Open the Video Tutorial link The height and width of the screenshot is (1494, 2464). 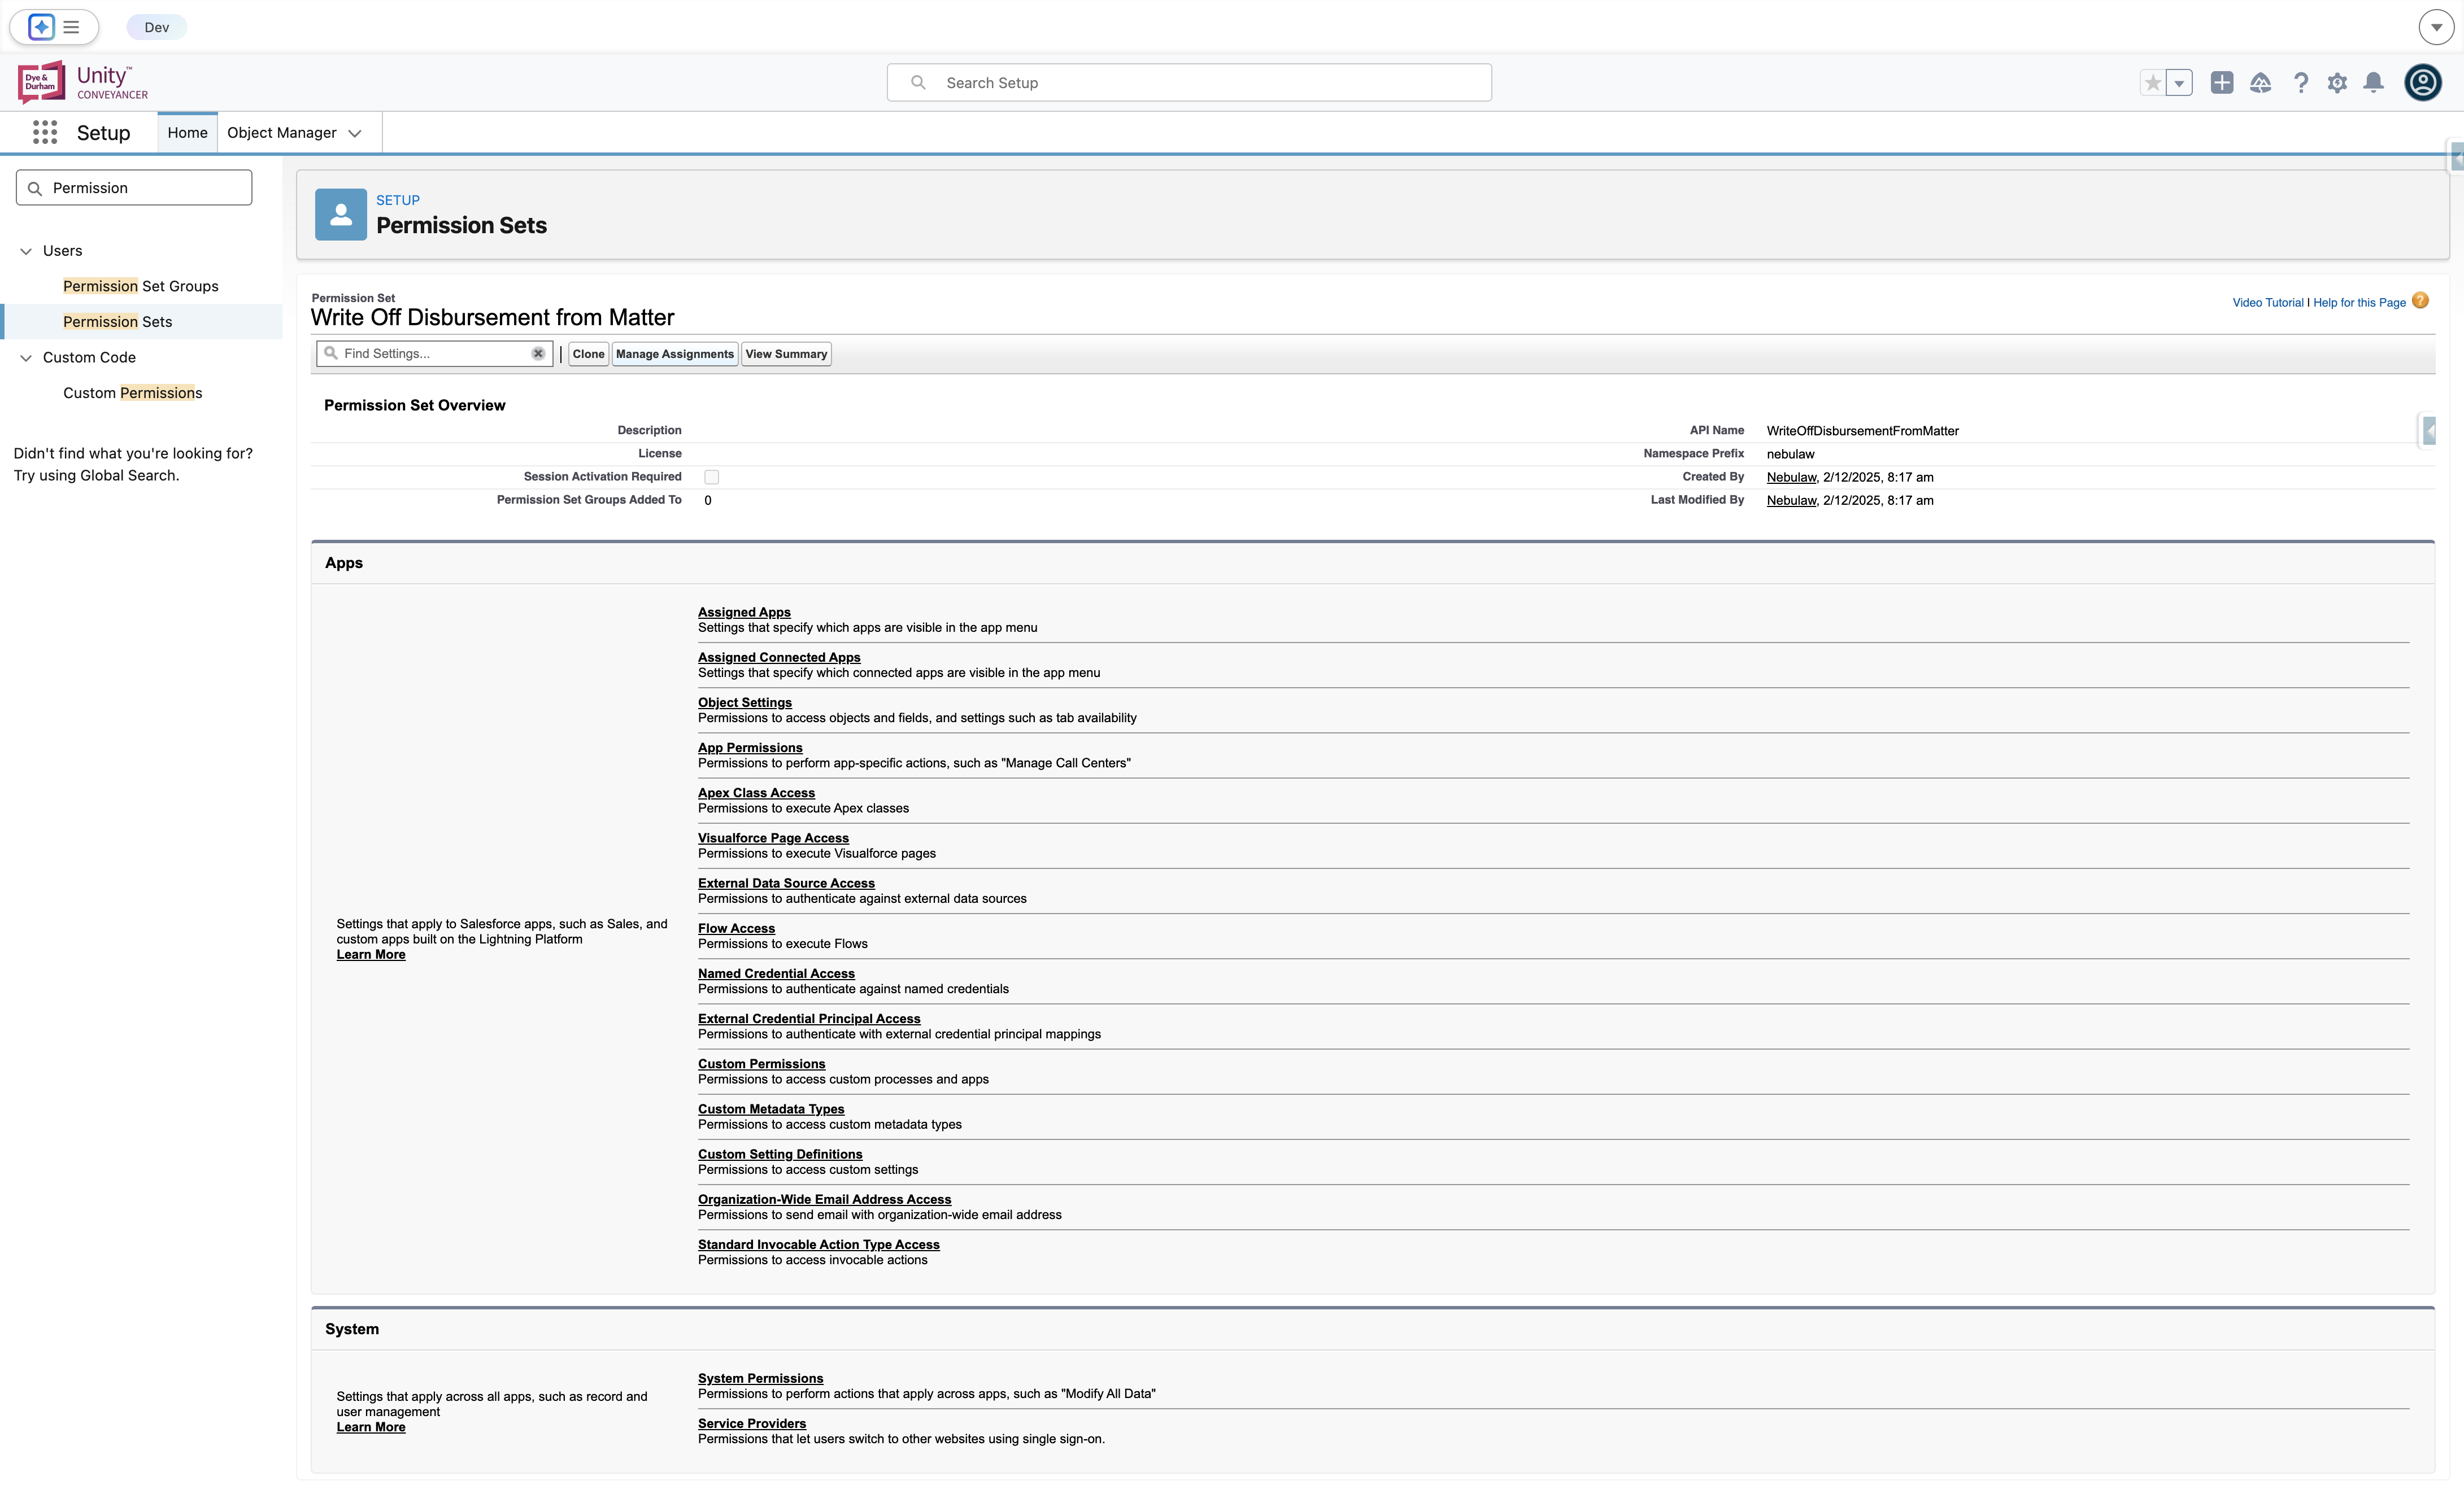[x=2268, y=303]
